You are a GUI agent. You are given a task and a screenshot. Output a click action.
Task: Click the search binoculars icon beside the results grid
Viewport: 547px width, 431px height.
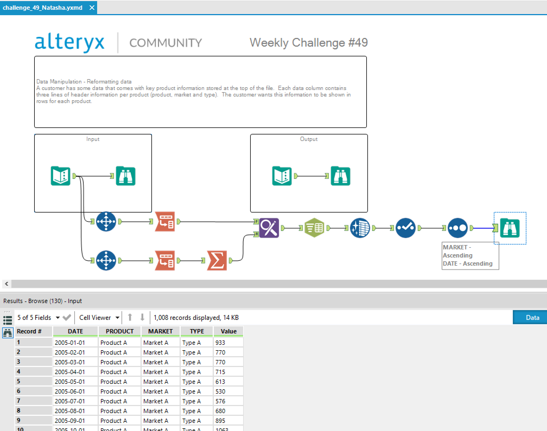(8, 333)
